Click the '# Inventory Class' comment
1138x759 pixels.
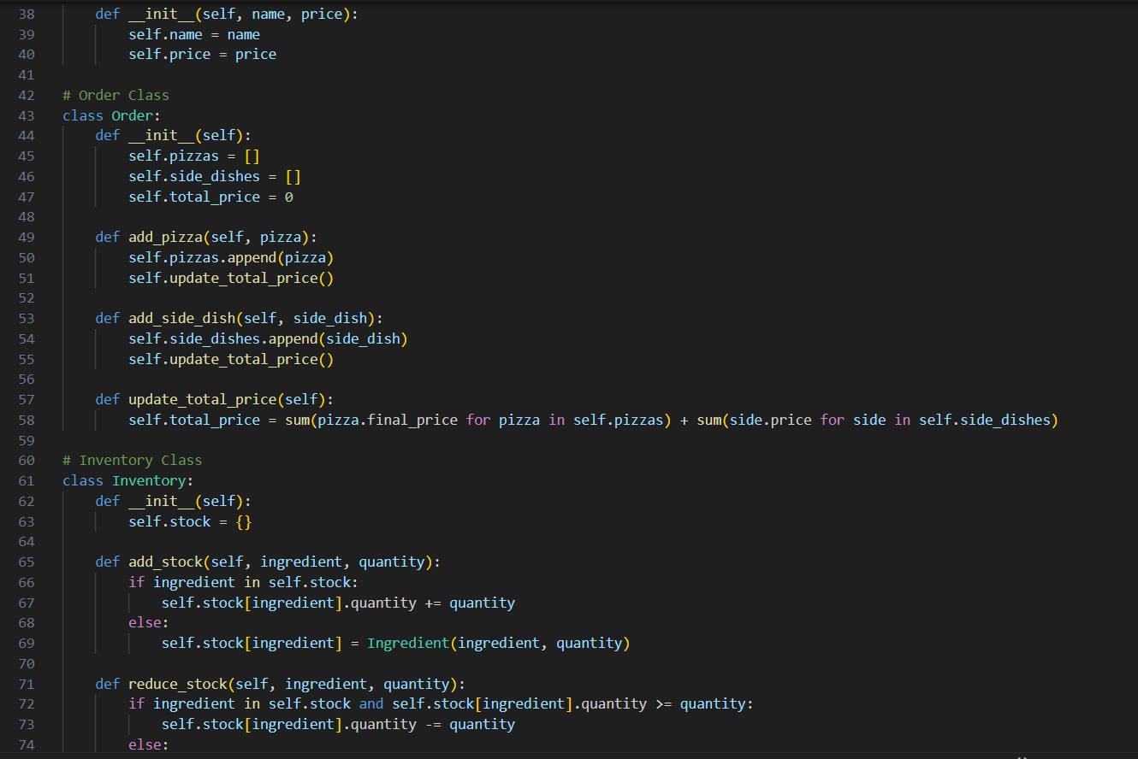click(132, 460)
